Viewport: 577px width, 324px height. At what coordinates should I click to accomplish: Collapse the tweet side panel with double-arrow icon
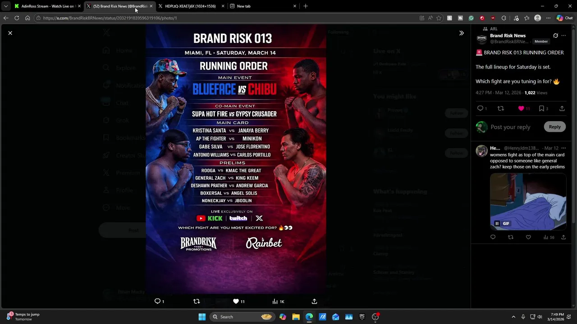click(x=461, y=33)
